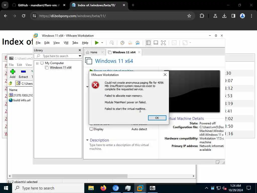Click OK in the VMware error dialog
Viewport: 257px width, 193px height.
click(x=157, y=118)
